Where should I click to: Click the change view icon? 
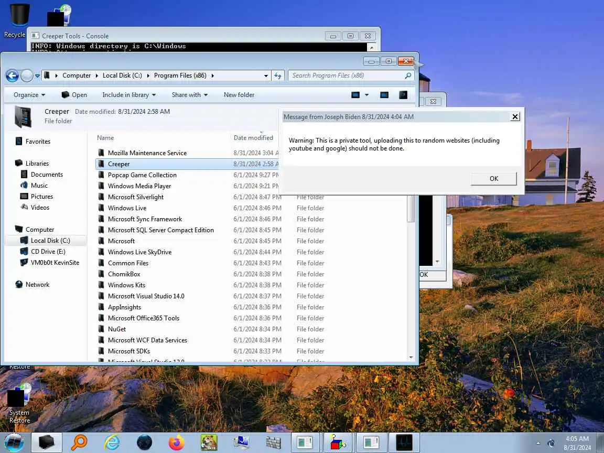(x=355, y=95)
